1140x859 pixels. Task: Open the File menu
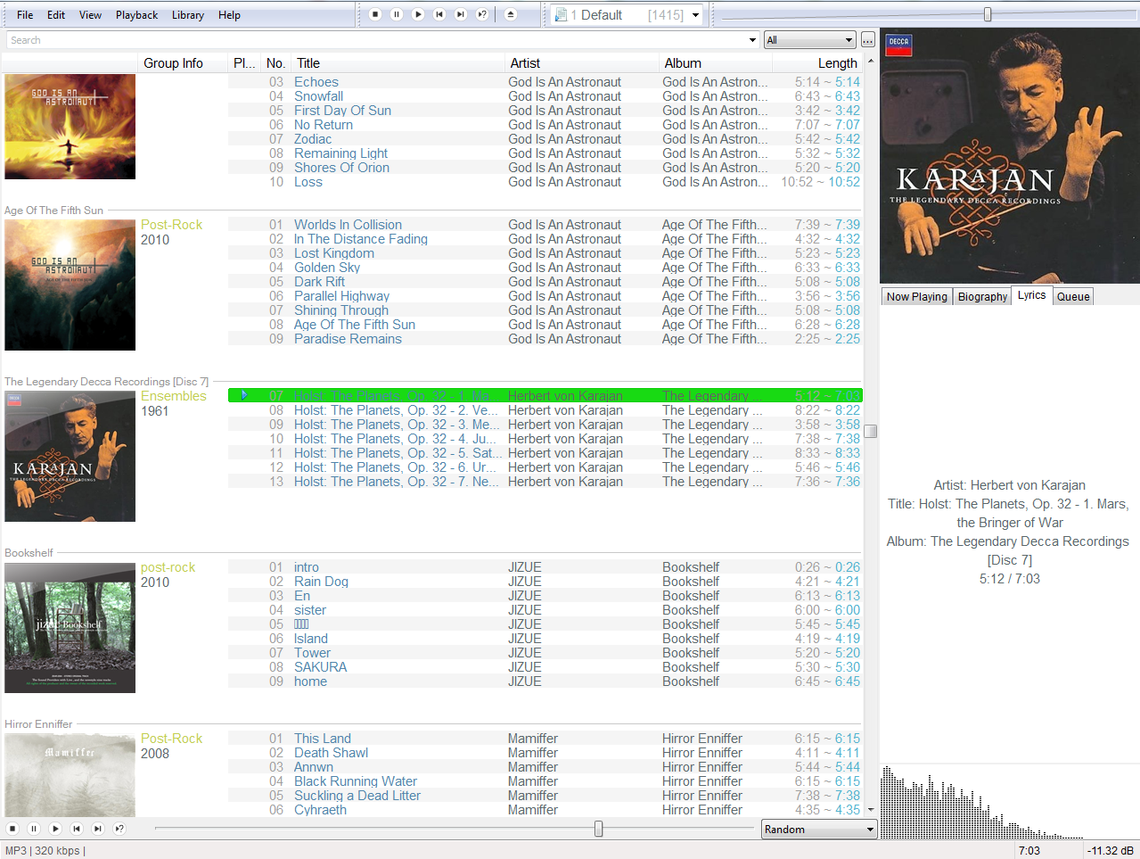pos(25,15)
